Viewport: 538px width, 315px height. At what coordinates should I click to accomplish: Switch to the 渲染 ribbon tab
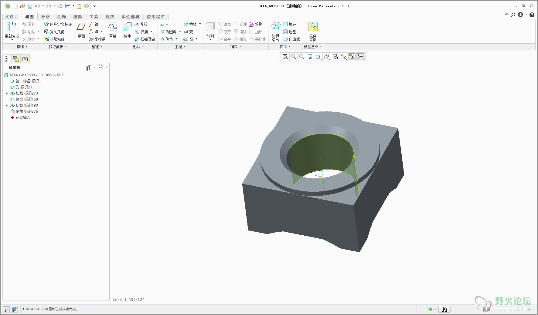(78, 17)
